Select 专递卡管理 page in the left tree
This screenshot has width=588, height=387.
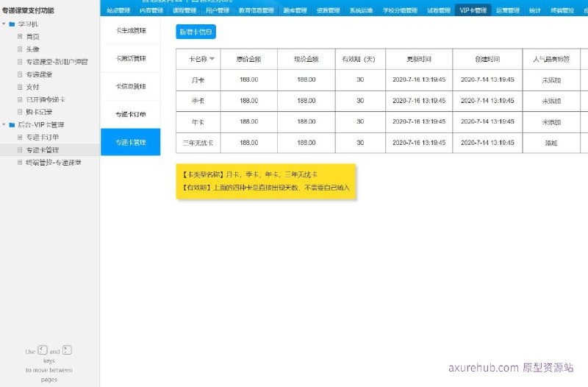[x=43, y=150]
